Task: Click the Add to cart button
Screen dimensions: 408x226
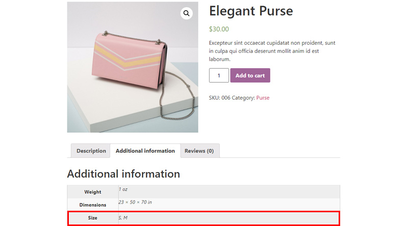Action: [x=250, y=75]
